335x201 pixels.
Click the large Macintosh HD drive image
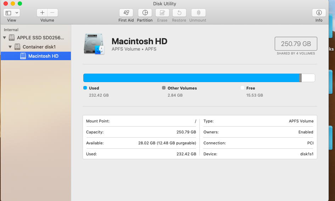[x=94, y=44]
